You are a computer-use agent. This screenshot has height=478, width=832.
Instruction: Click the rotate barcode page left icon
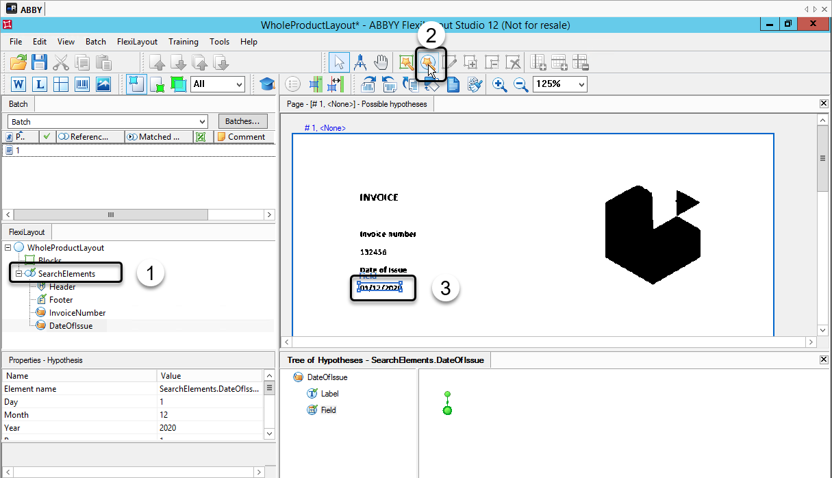click(x=390, y=84)
